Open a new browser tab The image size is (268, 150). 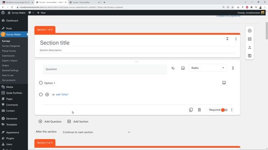[x=104, y=2]
